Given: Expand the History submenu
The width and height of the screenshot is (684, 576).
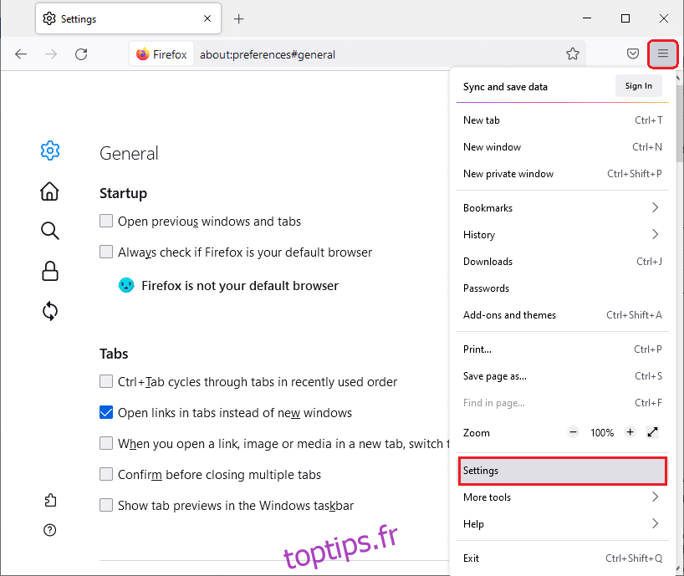Looking at the screenshot, I should (562, 234).
